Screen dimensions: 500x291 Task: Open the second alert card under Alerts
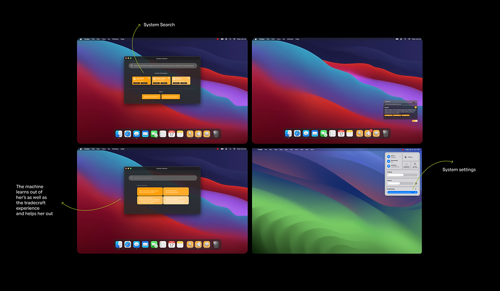click(x=170, y=96)
